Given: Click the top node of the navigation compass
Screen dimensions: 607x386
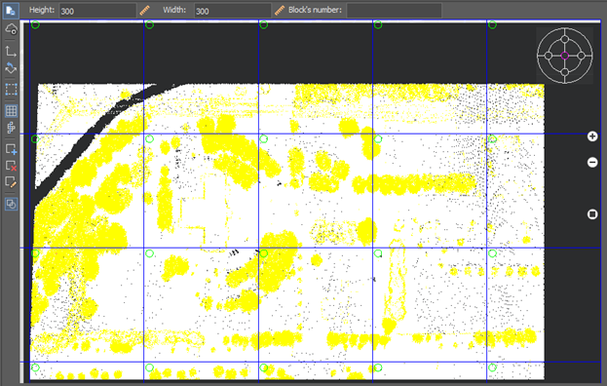Looking at the screenshot, I should click(565, 39).
